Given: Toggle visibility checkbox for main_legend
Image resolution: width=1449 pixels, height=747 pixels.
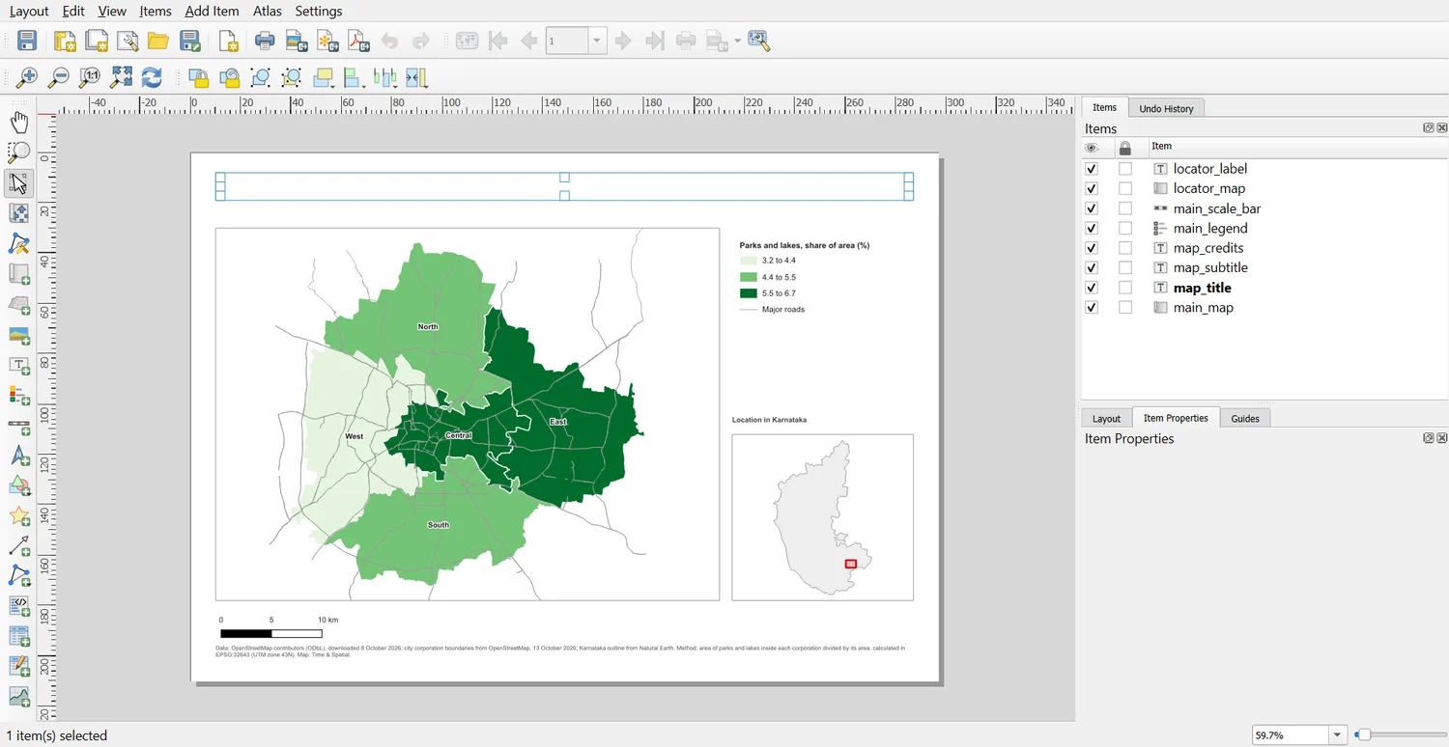Looking at the screenshot, I should point(1092,229).
